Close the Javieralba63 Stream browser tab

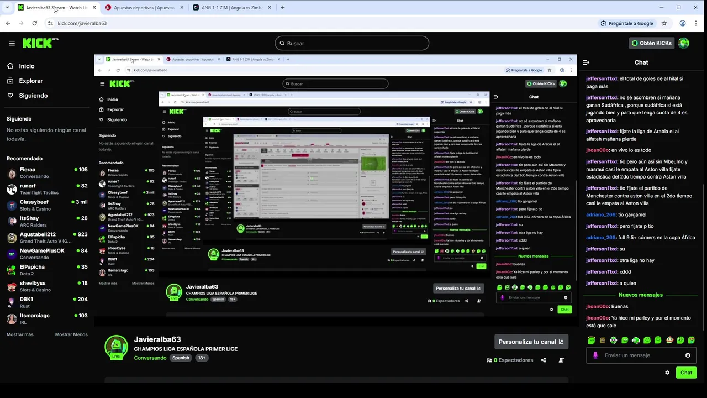click(x=94, y=8)
